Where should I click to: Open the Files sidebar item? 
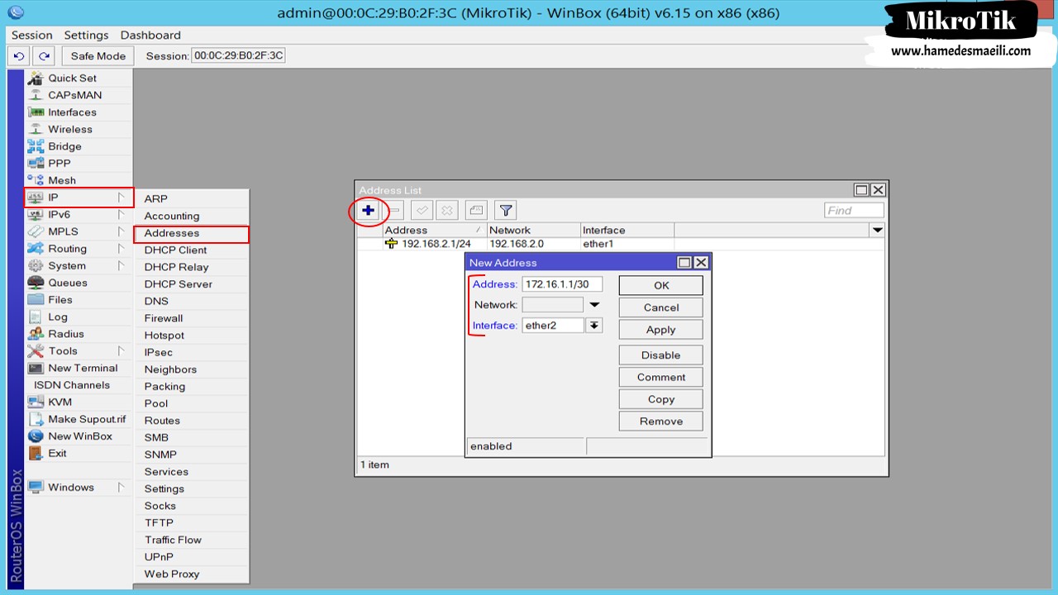78,300
